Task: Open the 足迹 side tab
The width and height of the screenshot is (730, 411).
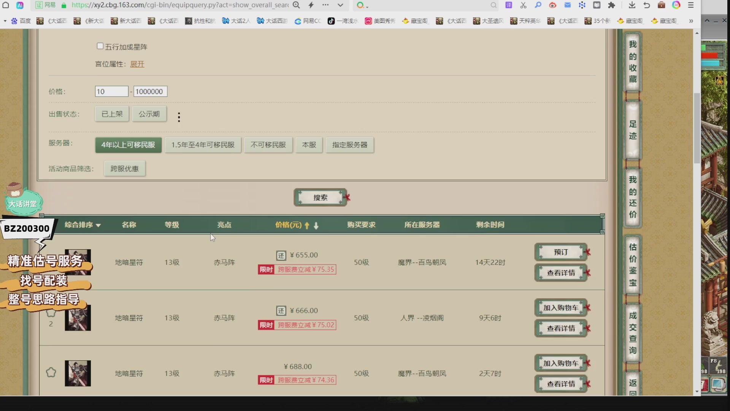Action: click(633, 130)
